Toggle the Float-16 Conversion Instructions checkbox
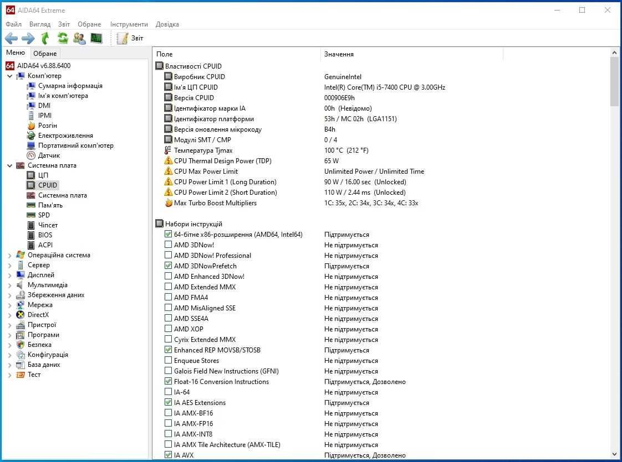 [x=168, y=381]
